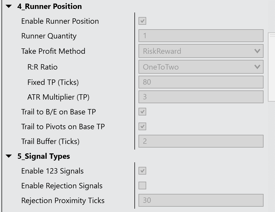The width and height of the screenshot is (275, 212).
Task: Enable Rejection Signals checkbox
Action: 142,185
